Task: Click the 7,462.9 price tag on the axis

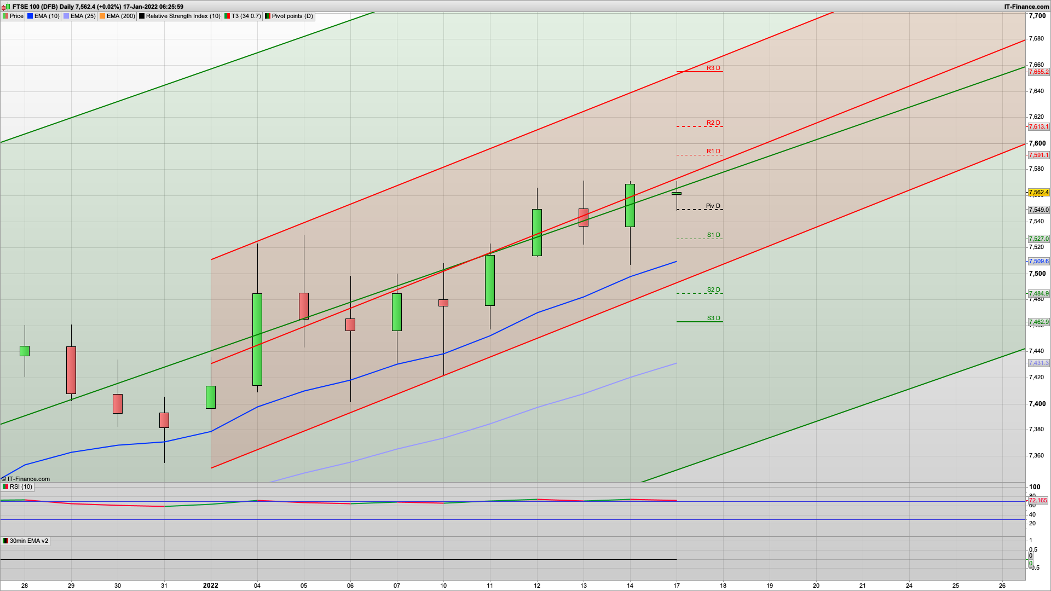Action: click(1038, 322)
